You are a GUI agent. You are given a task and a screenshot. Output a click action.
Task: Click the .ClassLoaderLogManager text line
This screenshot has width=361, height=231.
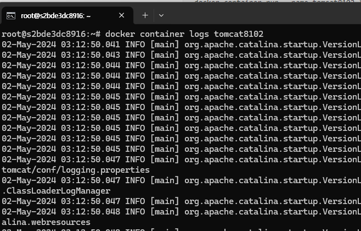(x=56, y=191)
